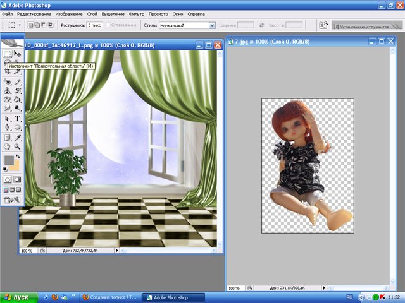405x303 pixels.
Task: Select the Rectangular Marquee tool
Action: (x=8, y=55)
